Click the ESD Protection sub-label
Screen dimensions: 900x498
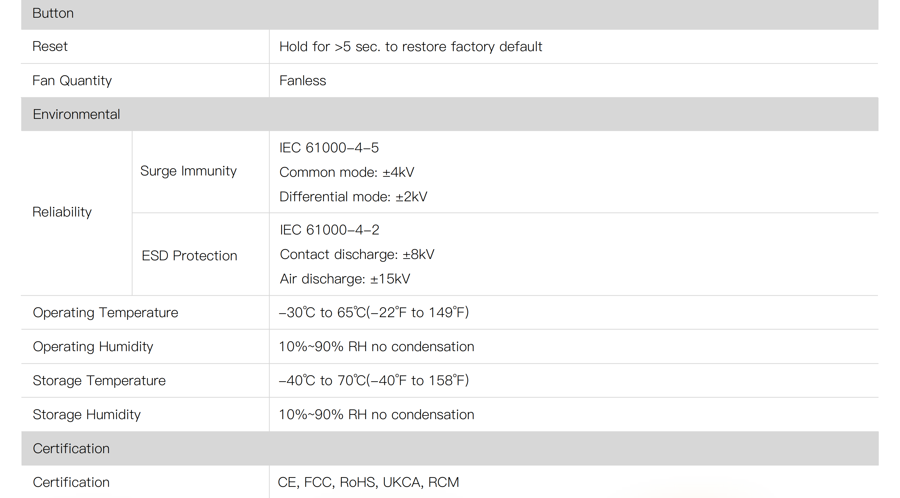[x=189, y=256]
